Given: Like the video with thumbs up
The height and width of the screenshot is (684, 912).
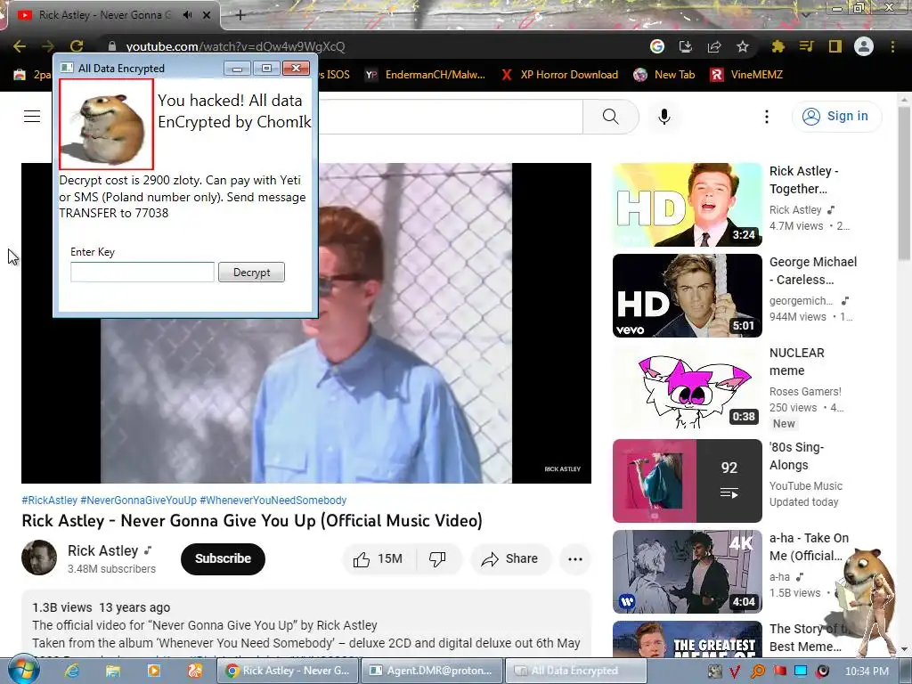Looking at the screenshot, I should 378,559.
